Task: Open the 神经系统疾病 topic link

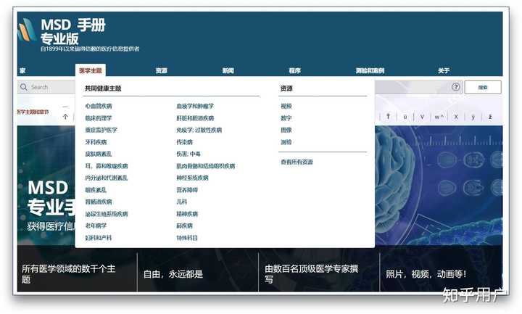Action: (x=192, y=178)
